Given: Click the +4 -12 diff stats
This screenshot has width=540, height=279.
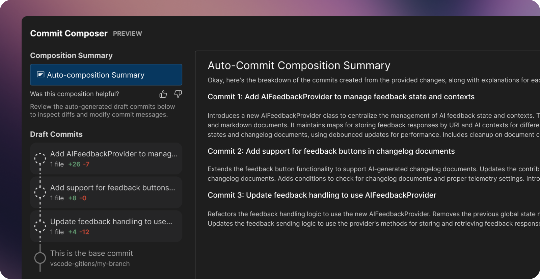Looking at the screenshot, I should point(79,232).
